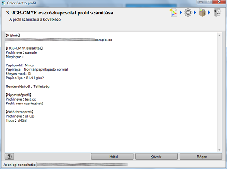Click the color profile wizard step icon
Image resolution: width=227 pixels, height=169 pixels.
(173, 13)
